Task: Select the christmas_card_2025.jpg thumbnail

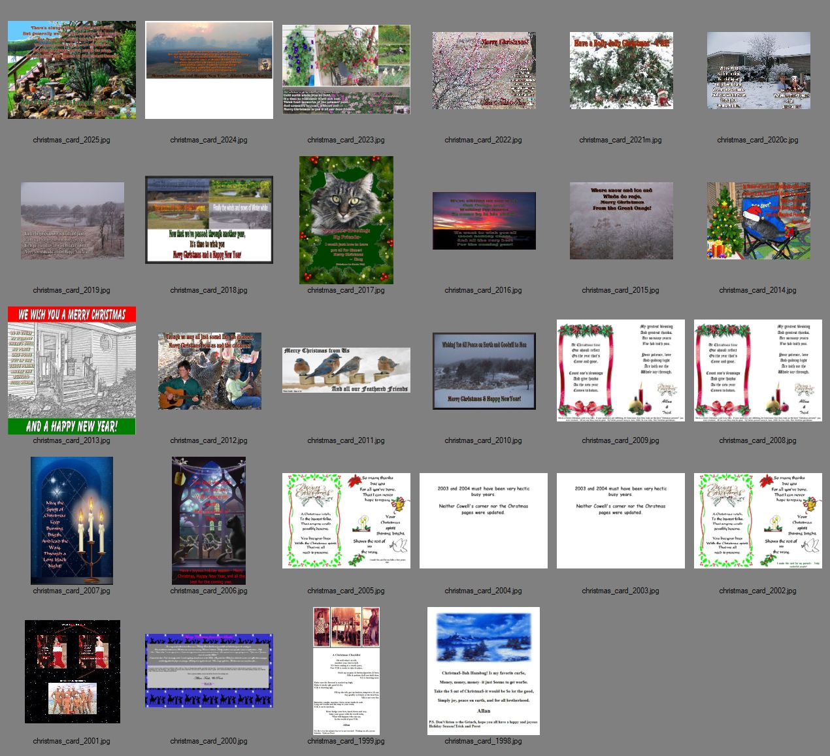Action: click(72, 70)
